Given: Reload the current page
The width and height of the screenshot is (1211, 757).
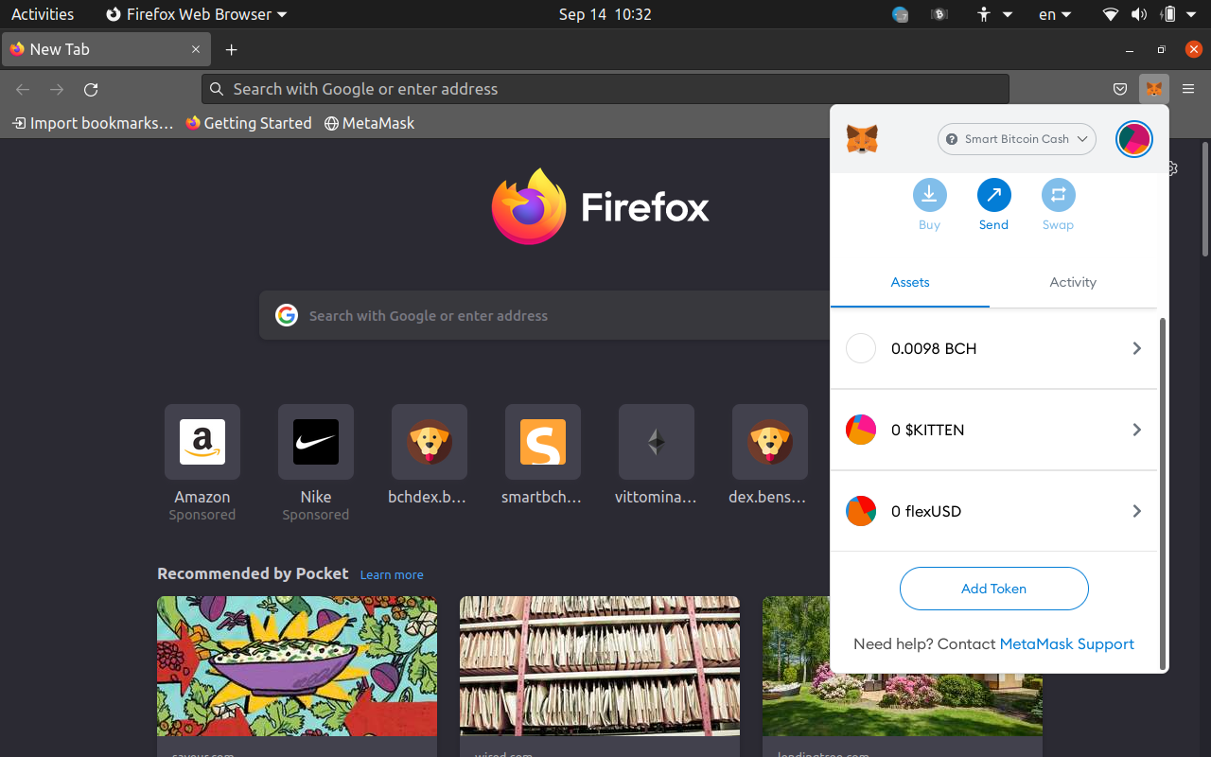Looking at the screenshot, I should pos(91,89).
